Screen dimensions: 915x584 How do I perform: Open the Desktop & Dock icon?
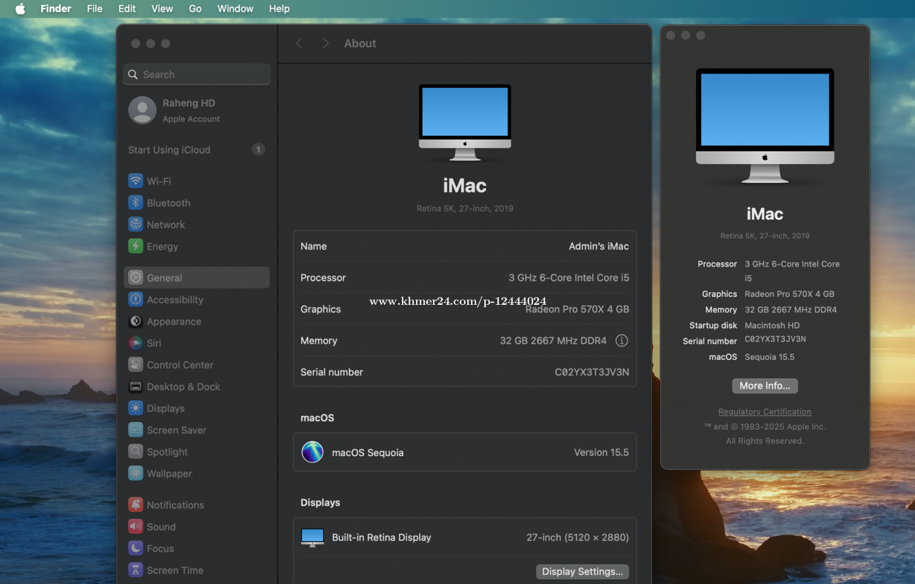(135, 386)
